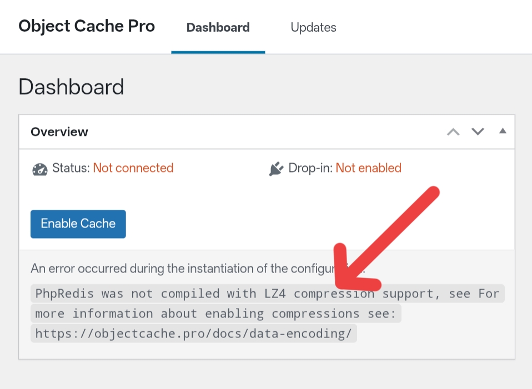Viewport: 532px width, 389px height.
Task: Open the Dashboard tab
Action: click(x=218, y=27)
